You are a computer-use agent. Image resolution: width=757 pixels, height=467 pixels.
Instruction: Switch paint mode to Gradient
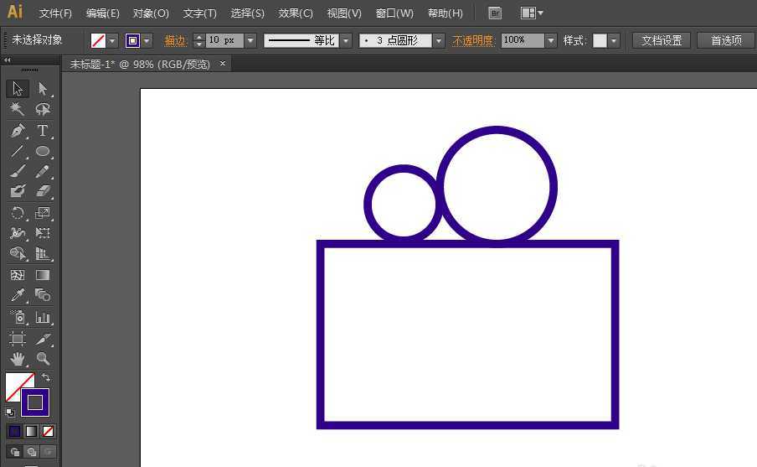31,431
